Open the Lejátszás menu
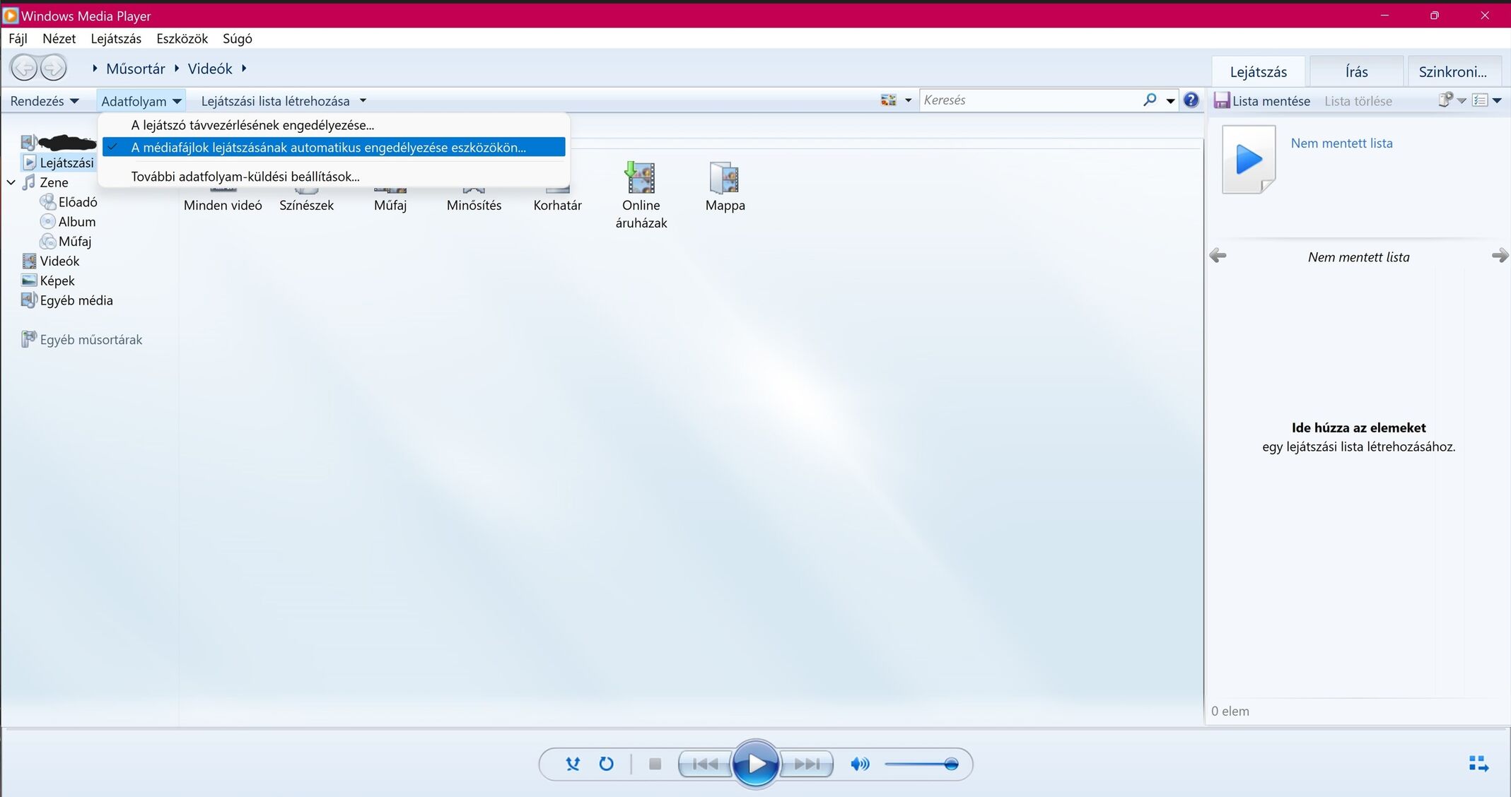Image resolution: width=1511 pixels, height=797 pixels. coord(116,39)
